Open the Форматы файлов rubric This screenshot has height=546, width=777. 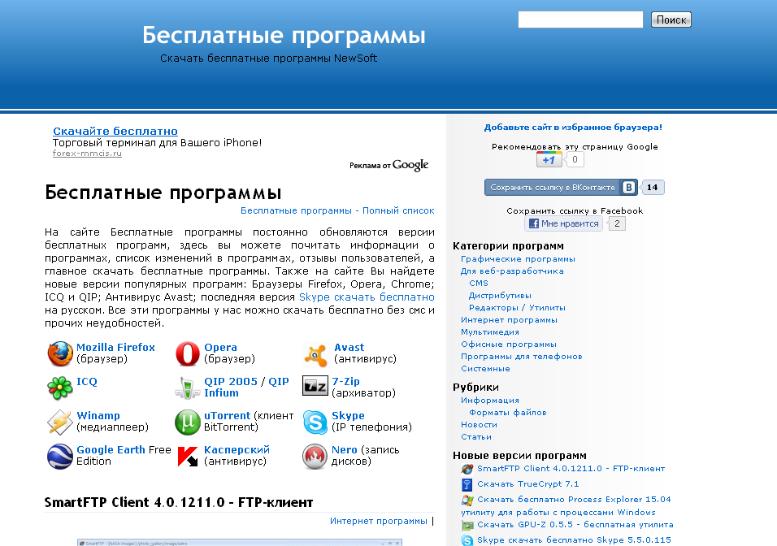508,412
